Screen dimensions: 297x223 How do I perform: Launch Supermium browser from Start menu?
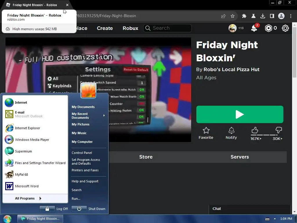[x=35, y=151]
